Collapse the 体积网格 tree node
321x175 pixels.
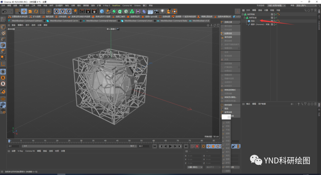click(x=243, y=14)
